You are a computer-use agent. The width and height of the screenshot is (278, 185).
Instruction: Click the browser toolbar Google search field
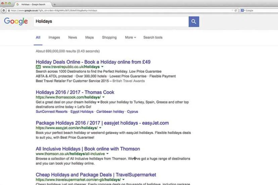pyautogui.click(x=259, y=10)
